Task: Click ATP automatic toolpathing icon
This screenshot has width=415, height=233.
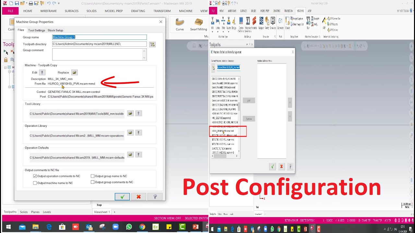Action: click(x=324, y=23)
